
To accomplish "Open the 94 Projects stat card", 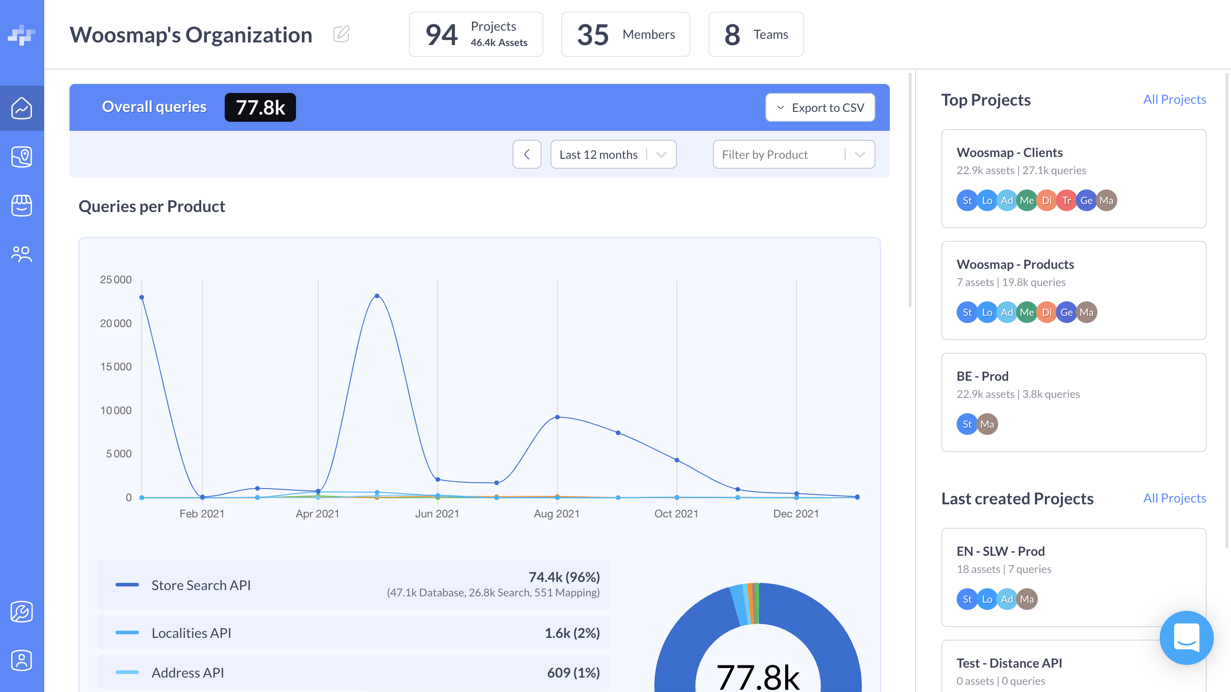I will 476,34.
